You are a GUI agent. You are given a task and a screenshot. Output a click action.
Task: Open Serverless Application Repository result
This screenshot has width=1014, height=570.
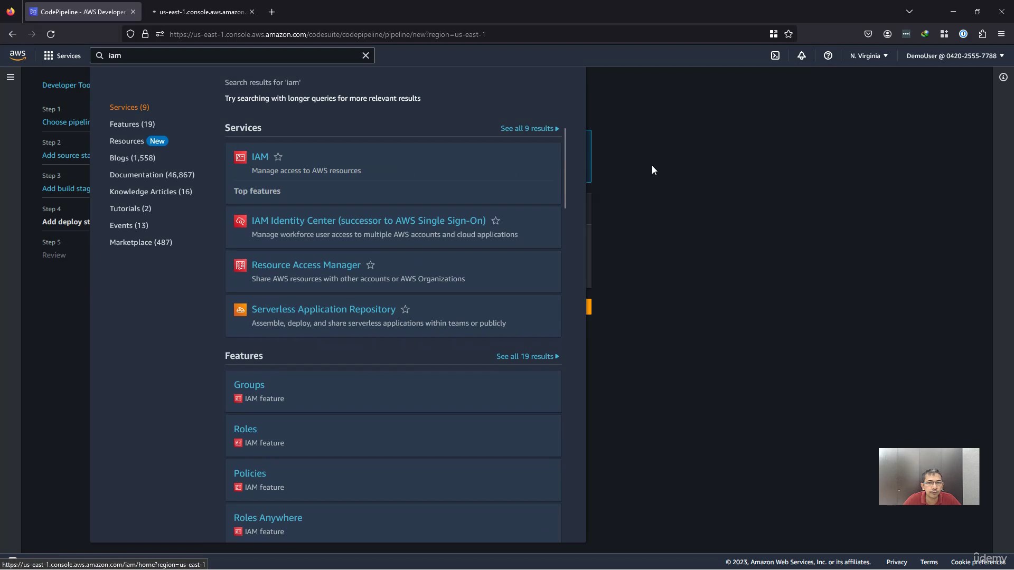point(324,309)
